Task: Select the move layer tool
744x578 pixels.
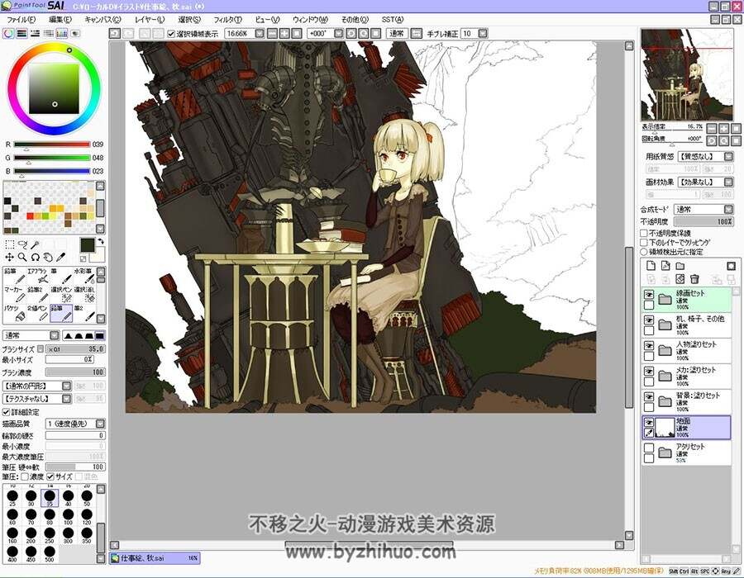Action: pos(9,258)
